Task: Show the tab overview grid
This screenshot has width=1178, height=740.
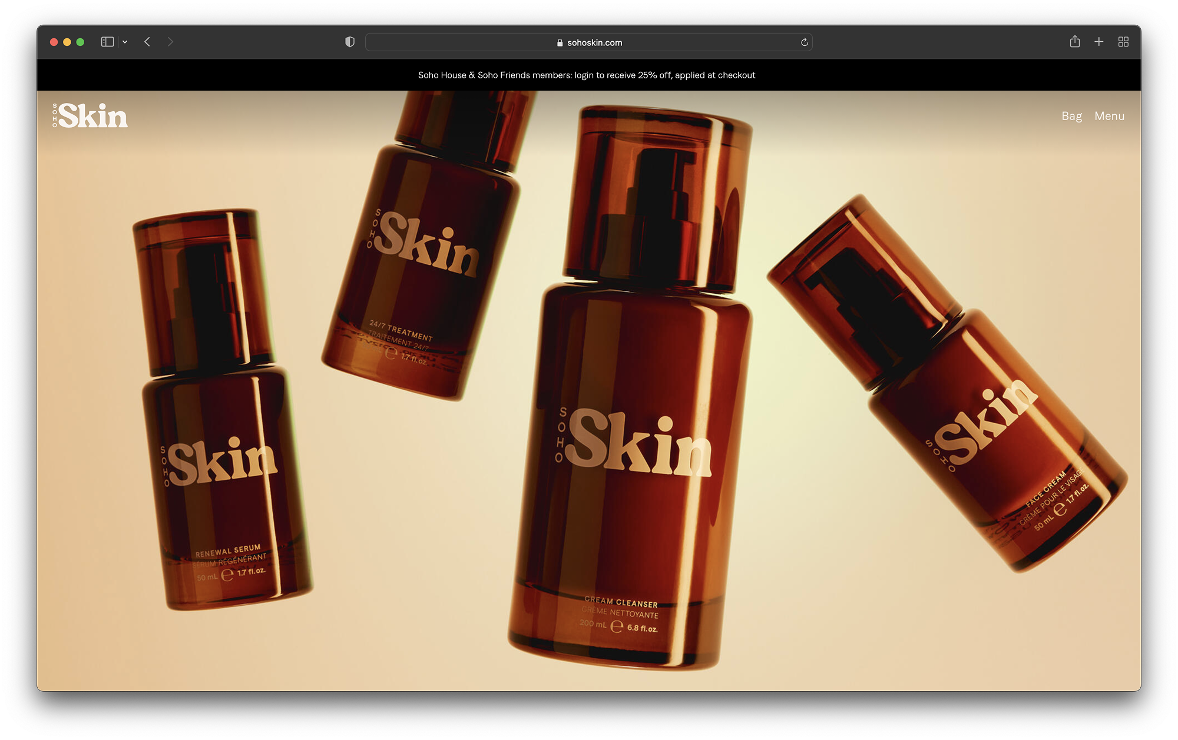Action: 1123,42
